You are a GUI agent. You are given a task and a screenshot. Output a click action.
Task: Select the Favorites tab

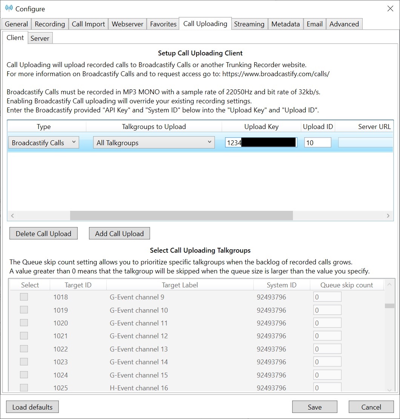point(163,24)
